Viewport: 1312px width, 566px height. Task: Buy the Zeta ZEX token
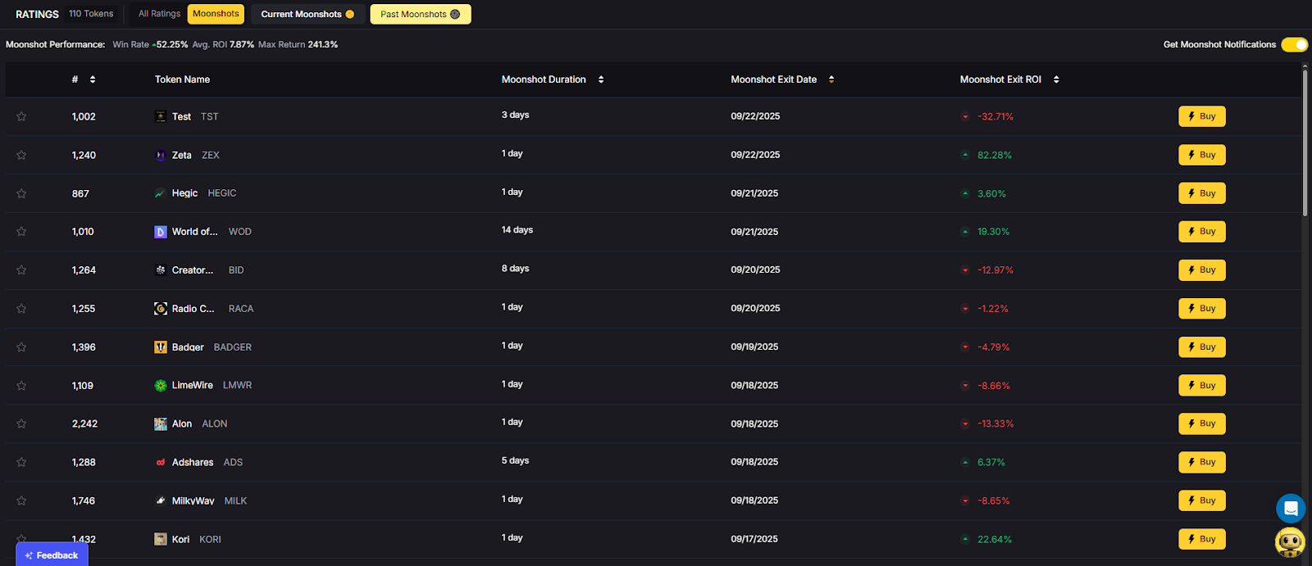(1202, 155)
